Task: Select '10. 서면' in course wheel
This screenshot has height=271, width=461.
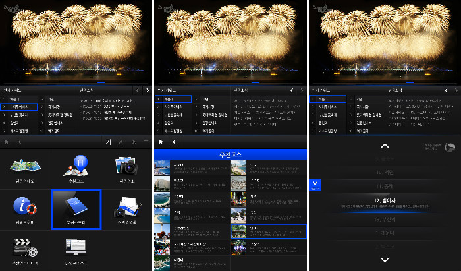Action: tap(385, 173)
